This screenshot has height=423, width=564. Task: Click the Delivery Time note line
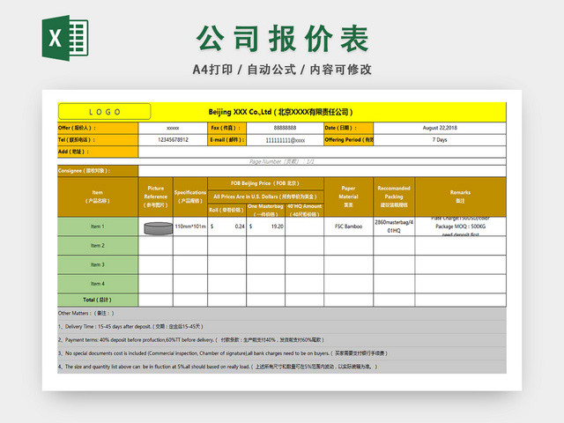click(131, 327)
